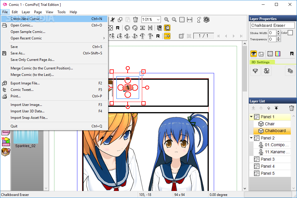Move layer to top in Layer List

coord(276,108)
